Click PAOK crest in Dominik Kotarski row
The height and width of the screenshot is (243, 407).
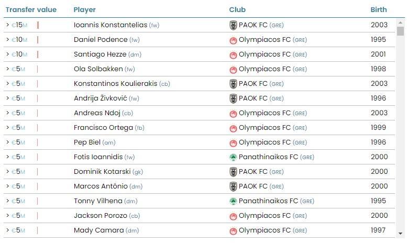coord(233,172)
